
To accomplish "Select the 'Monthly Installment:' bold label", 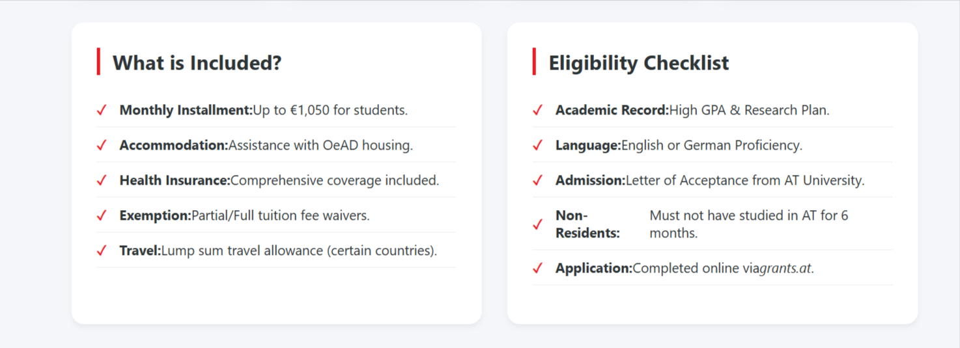I will coord(186,110).
